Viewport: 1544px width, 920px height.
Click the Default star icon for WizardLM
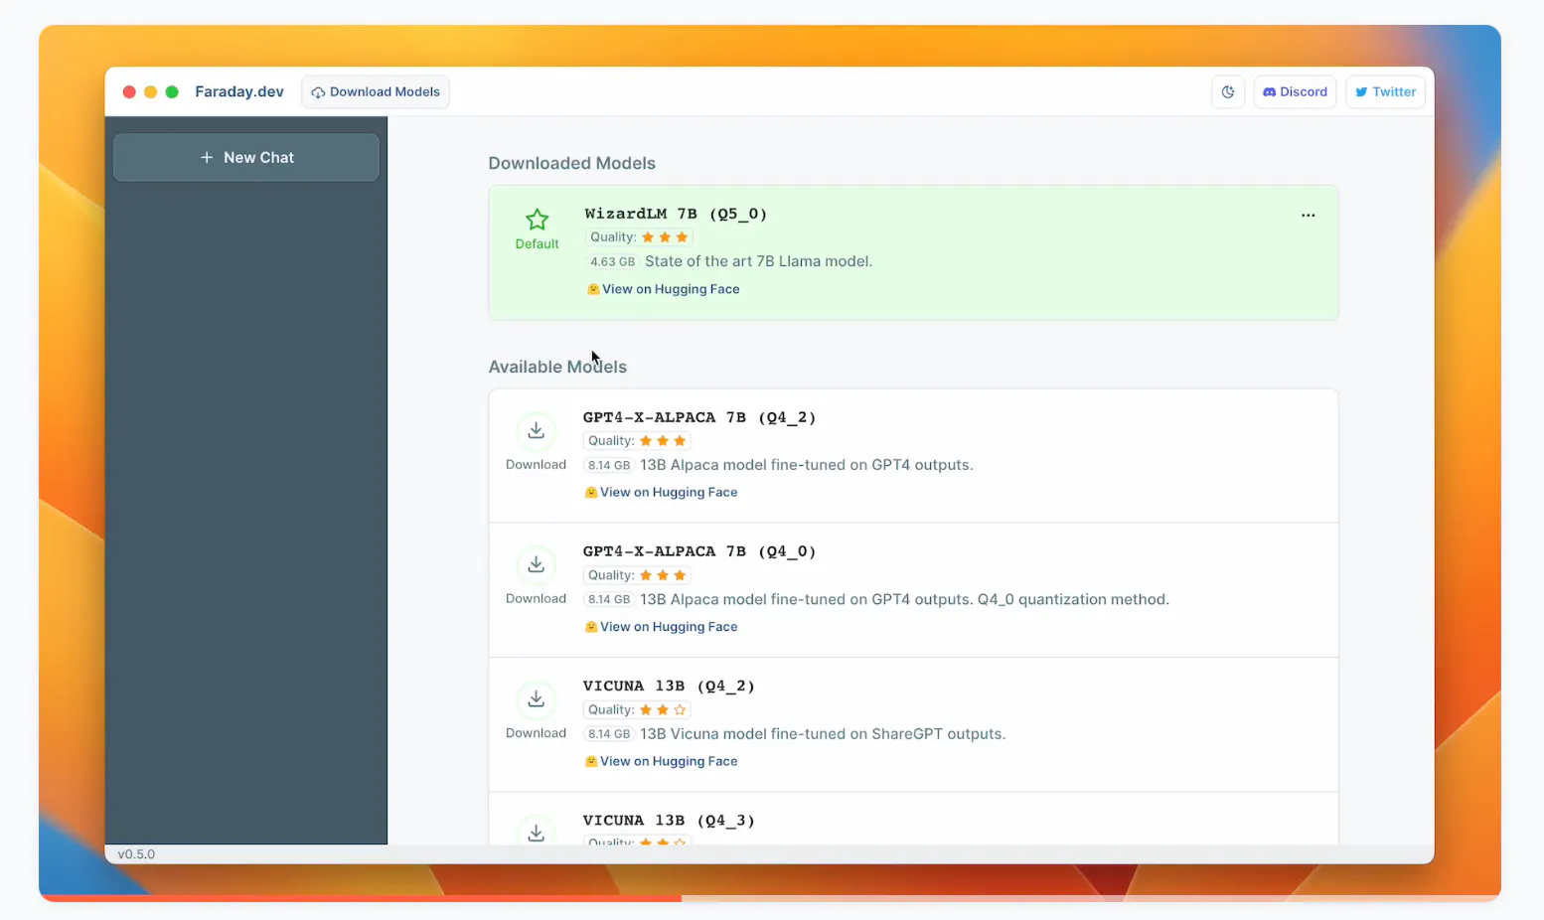point(537,220)
